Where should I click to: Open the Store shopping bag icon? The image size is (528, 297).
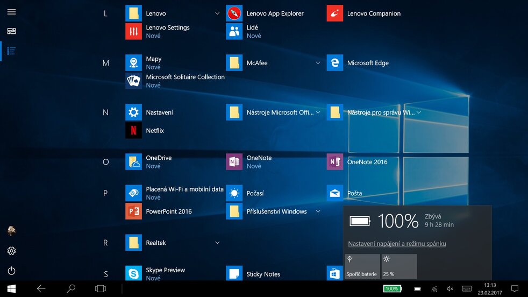335,273
